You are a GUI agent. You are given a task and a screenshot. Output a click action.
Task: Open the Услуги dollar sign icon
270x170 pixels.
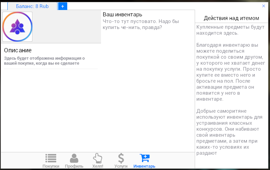coord(121,158)
